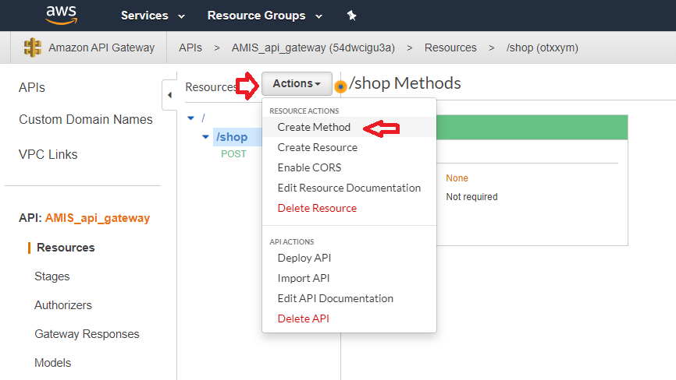This screenshot has height=380, width=676.
Task: Click Delete Resource in the menu
Action: click(x=317, y=208)
